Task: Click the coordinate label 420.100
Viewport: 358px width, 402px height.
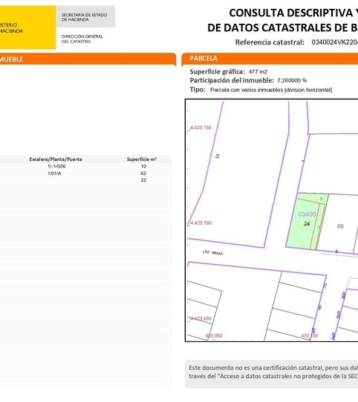Action: (310, 335)
